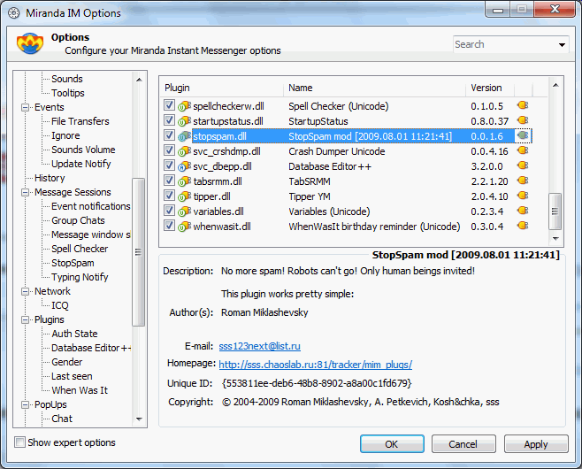Click plugin icon beside variables.dll
Image resolution: width=582 pixels, height=469 pixels.
tap(184, 211)
